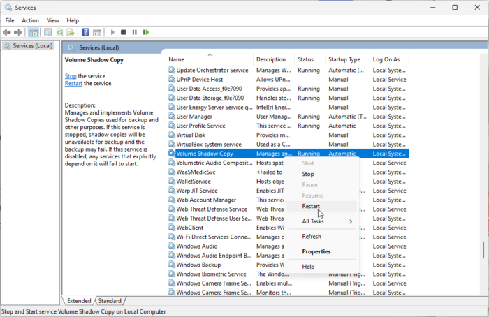This screenshot has height=317, width=489.
Task: Click the Start Service play icon
Action: coord(112,32)
